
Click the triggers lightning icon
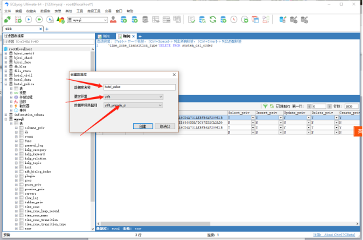click(x=16, y=106)
